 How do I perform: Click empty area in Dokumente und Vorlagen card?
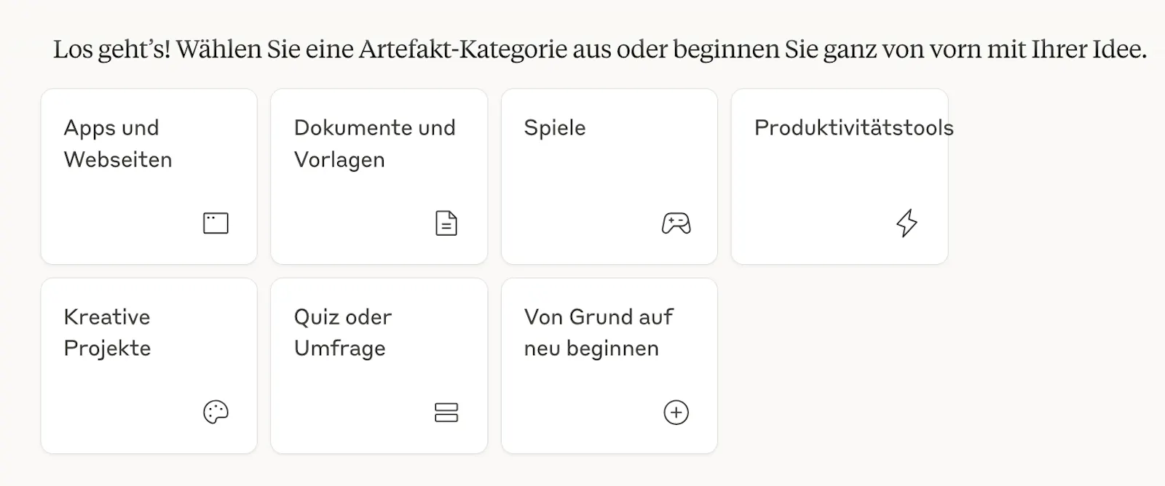click(x=349, y=211)
